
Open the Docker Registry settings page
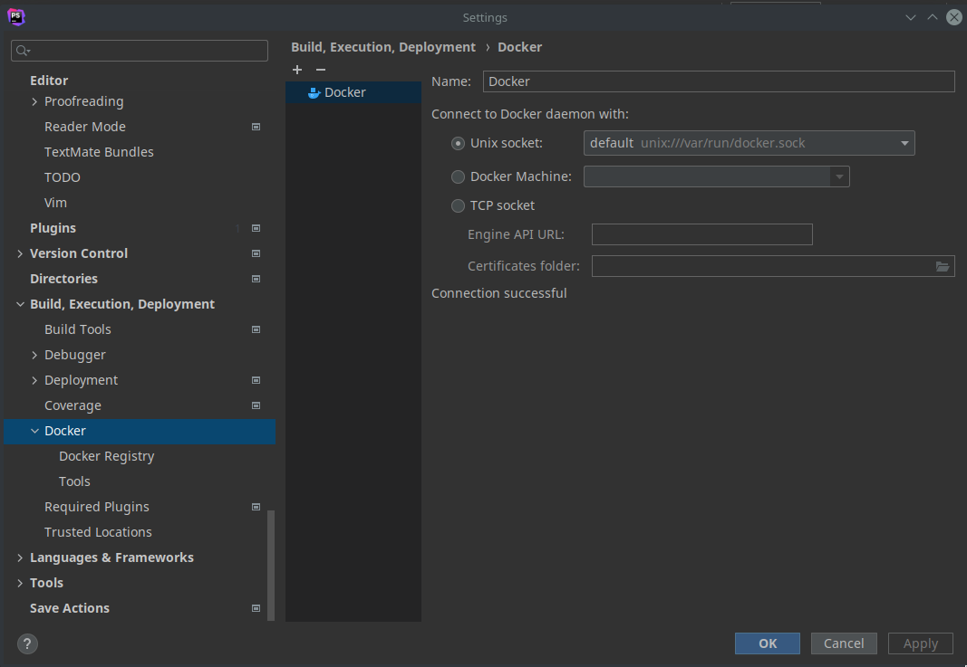pyautogui.click(x=107, y=456)
